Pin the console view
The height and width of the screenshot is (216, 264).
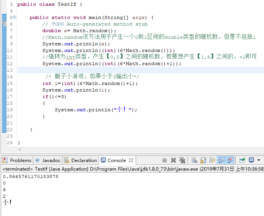tap(242, 160)
